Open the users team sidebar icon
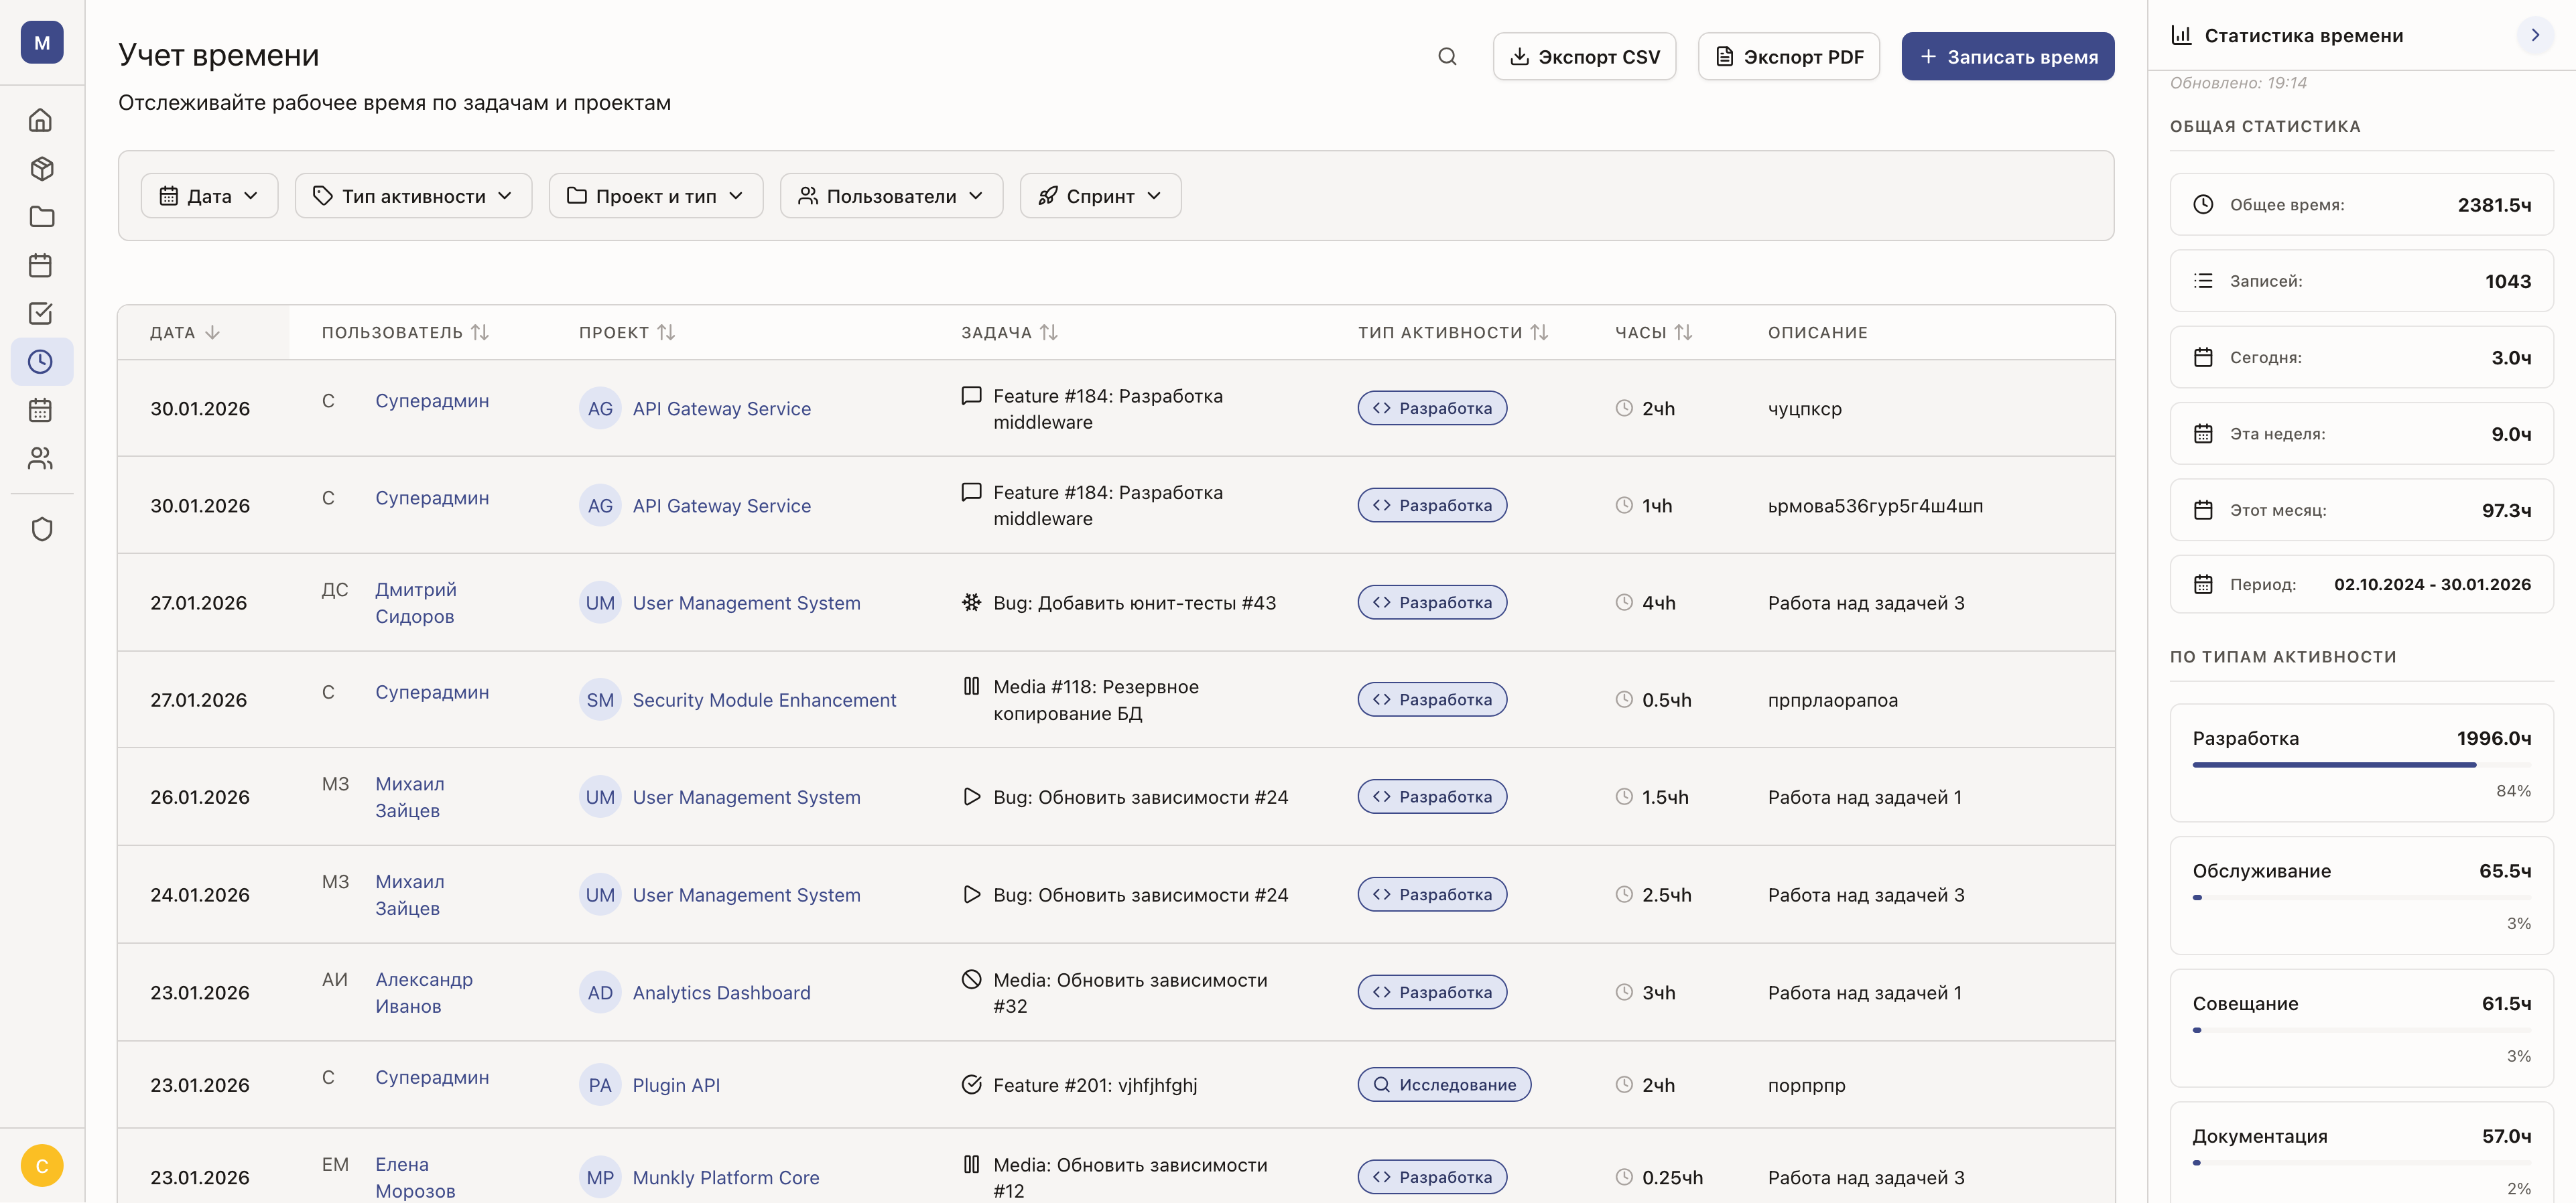 (x=41, y=459)
